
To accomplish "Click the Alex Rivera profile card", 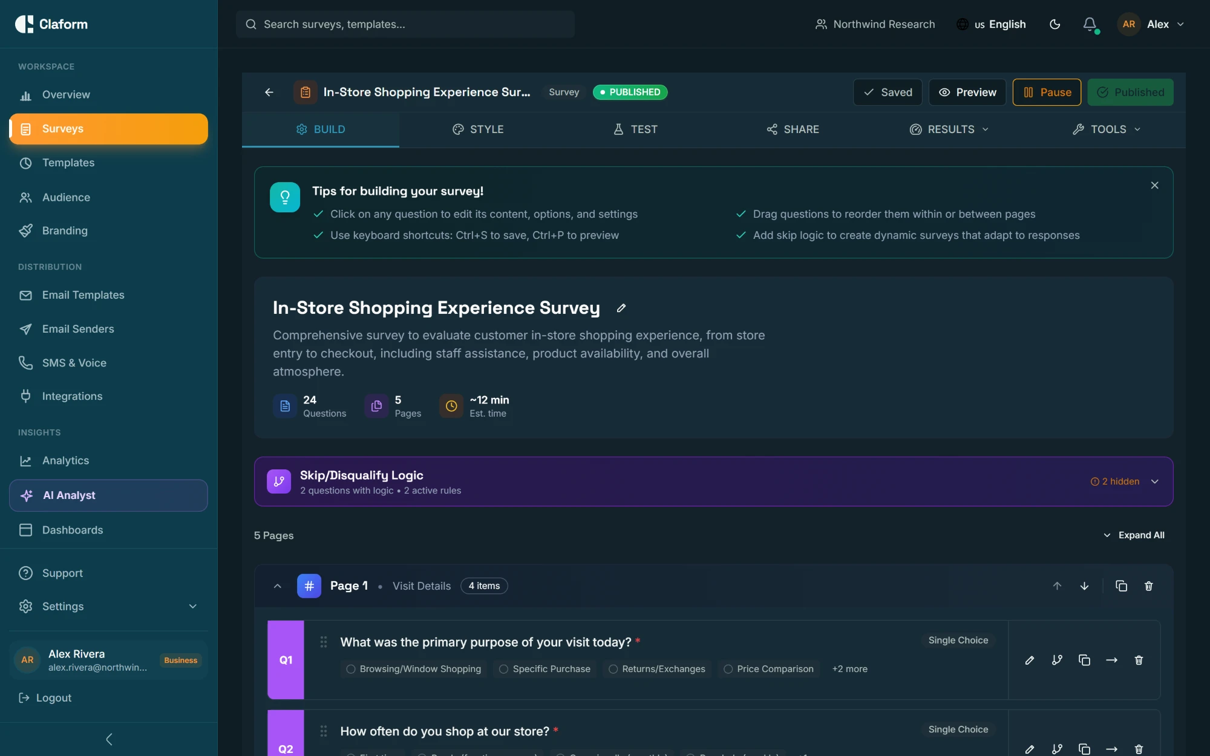I will coord(108,660).
